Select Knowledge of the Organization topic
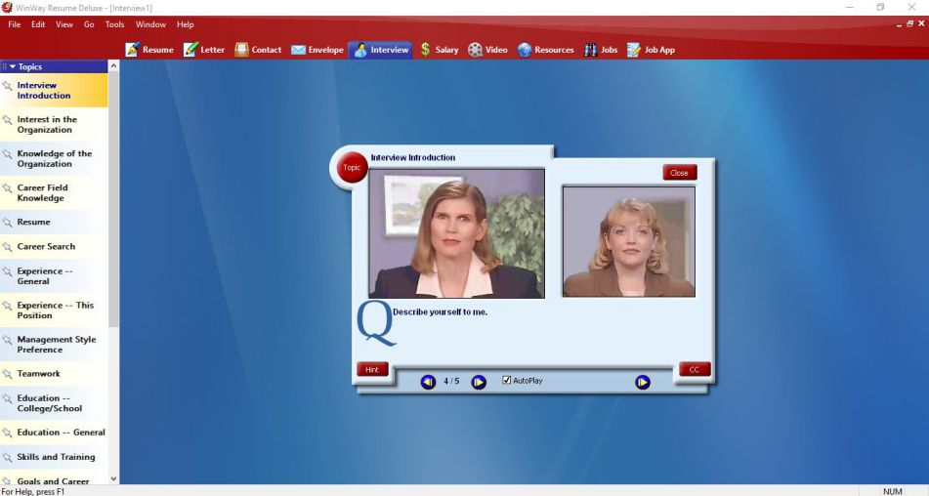929x496 pixels. point(54,158)
